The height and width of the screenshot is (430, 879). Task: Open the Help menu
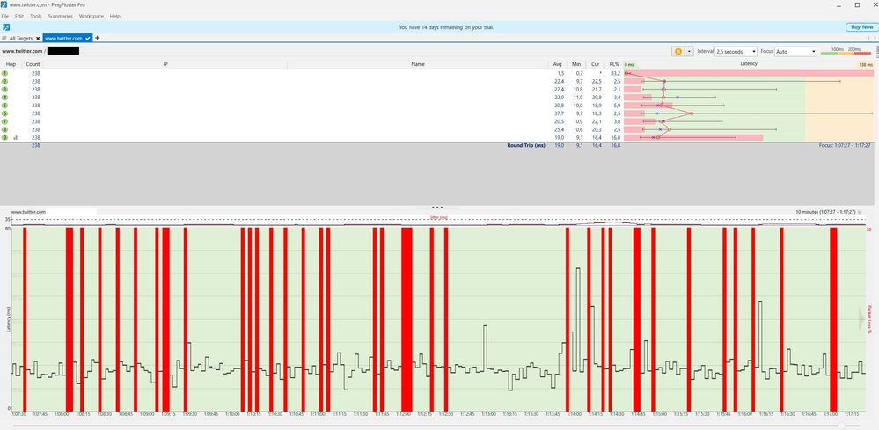(115, 16)
